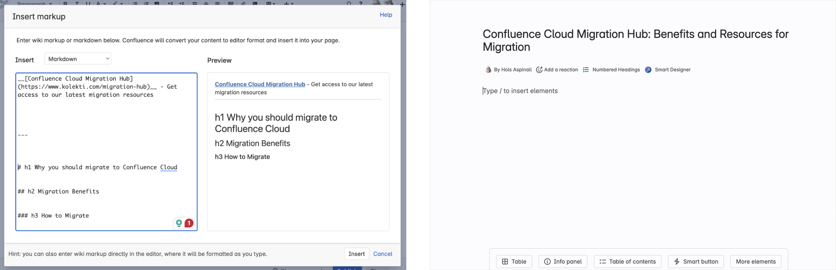Open the Markdown format dropdown
The height and width of the screenshot is (270, 836).
pyautogui.click(x=78, y=59)
